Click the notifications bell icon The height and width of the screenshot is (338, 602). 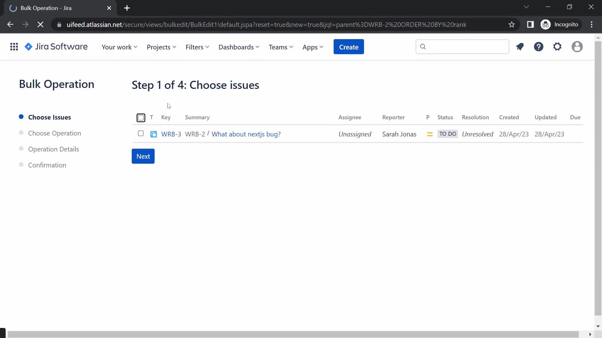(x=520, y=47)
